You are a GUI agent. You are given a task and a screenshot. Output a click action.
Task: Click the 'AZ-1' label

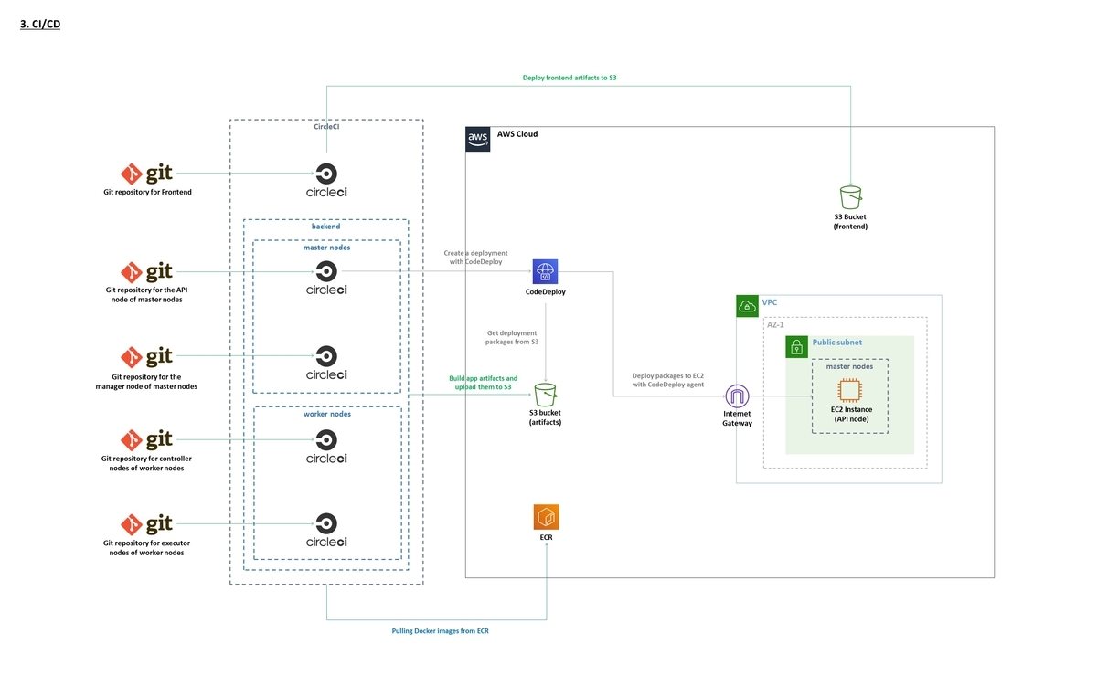click(x=776, y=324)
